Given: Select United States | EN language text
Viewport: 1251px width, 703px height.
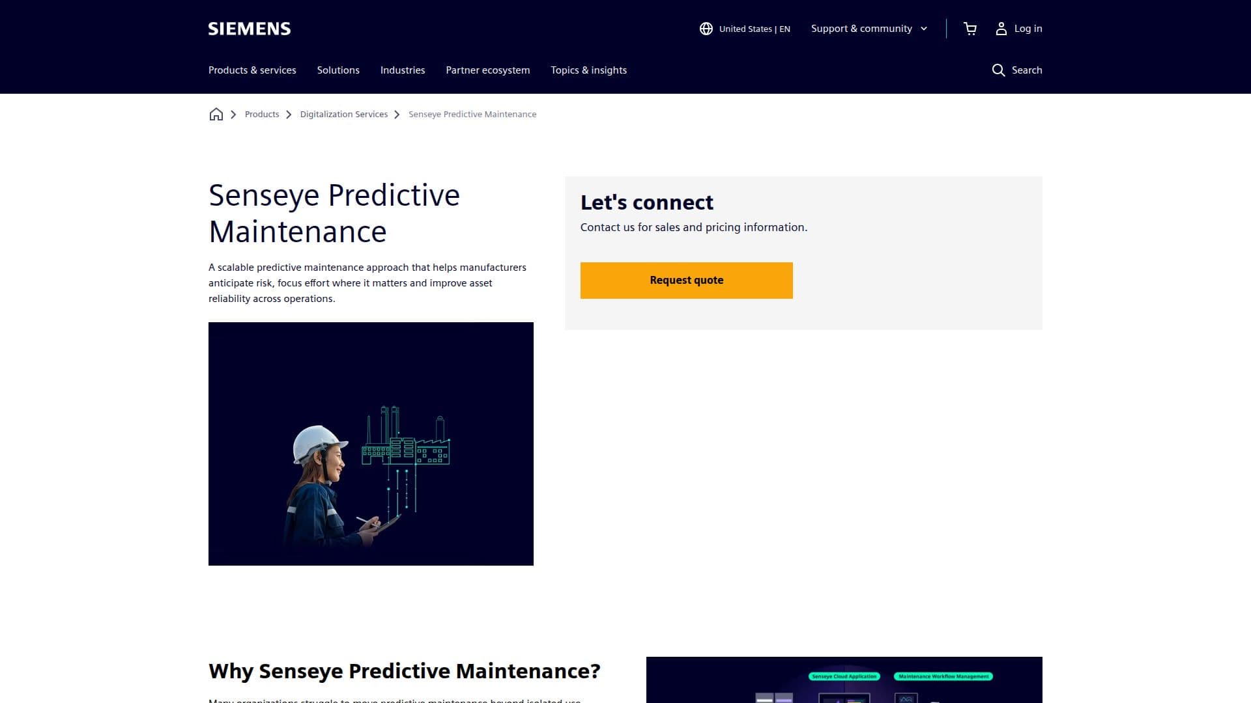Looking at the screenshot, I should click(x=755, y=29).
